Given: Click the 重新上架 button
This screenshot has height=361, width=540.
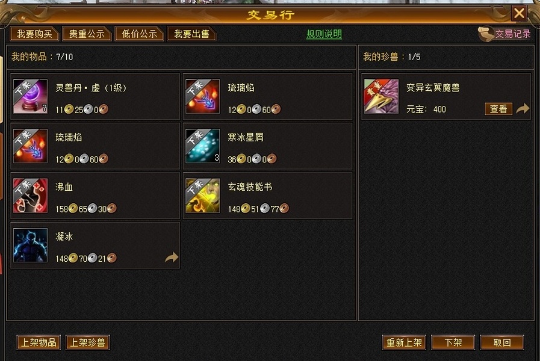Looking at the screenshot, I should pyautogui.click(x=404, y=342).
